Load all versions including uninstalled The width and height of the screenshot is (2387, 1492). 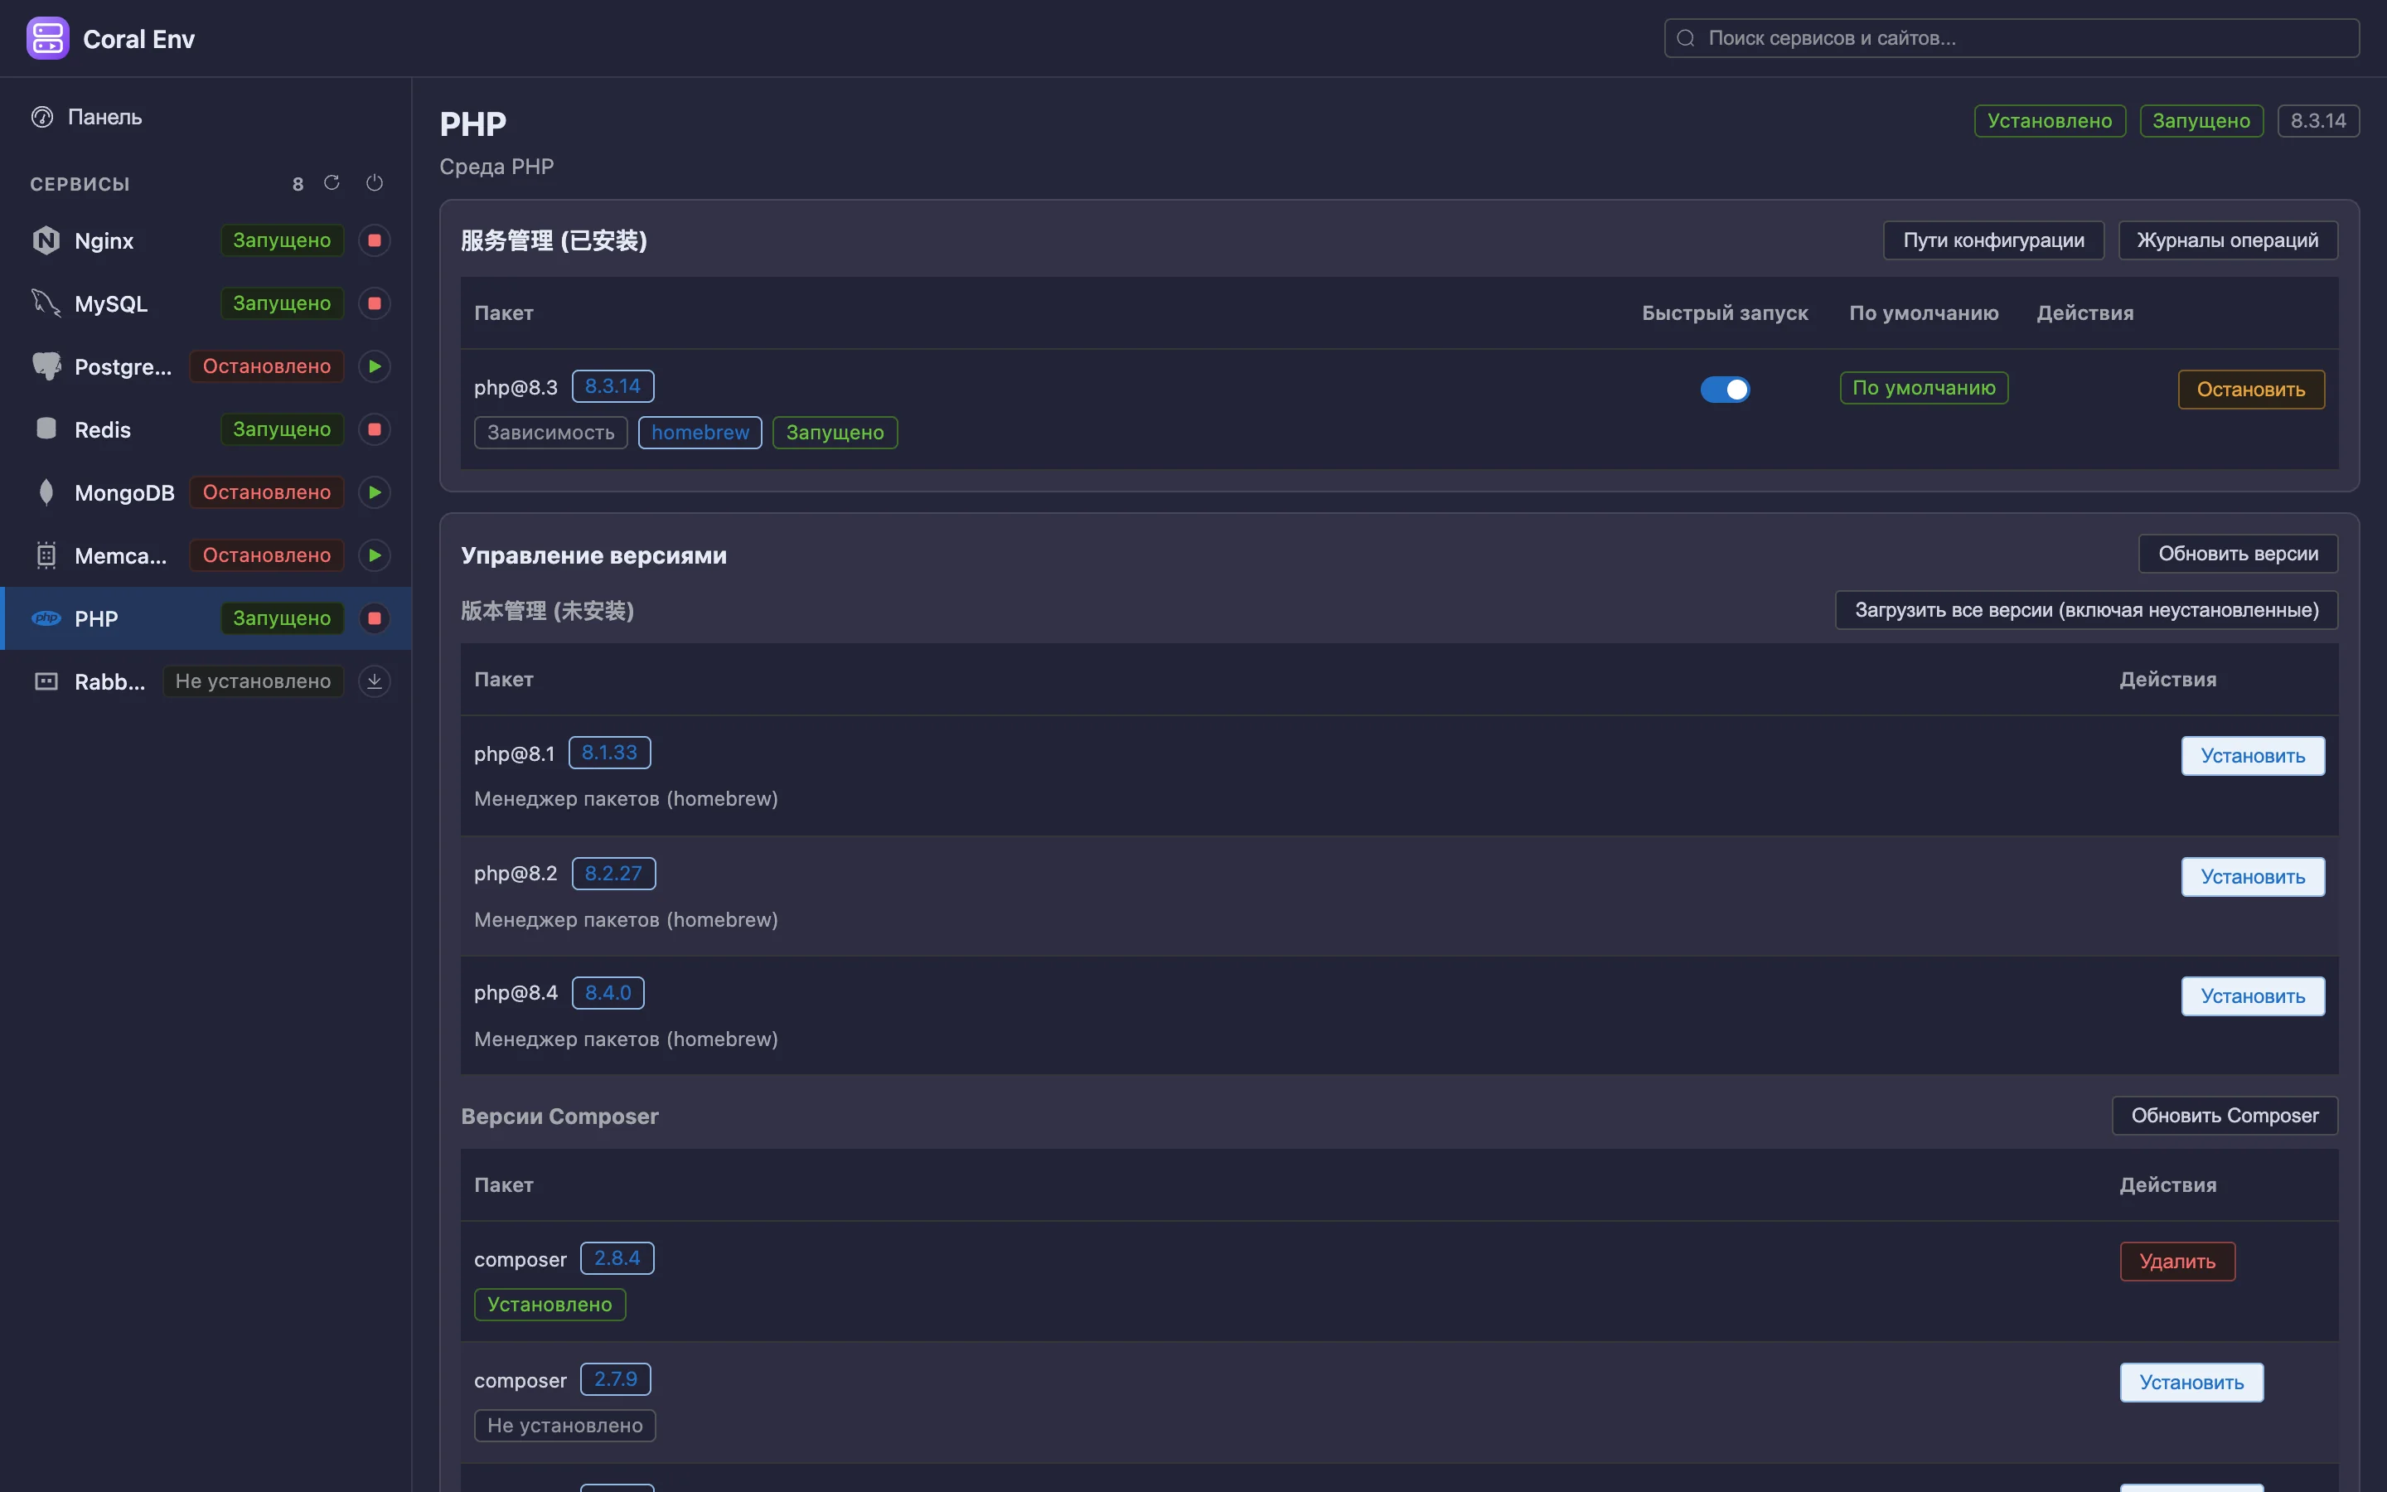click(x=2085, y=610)
